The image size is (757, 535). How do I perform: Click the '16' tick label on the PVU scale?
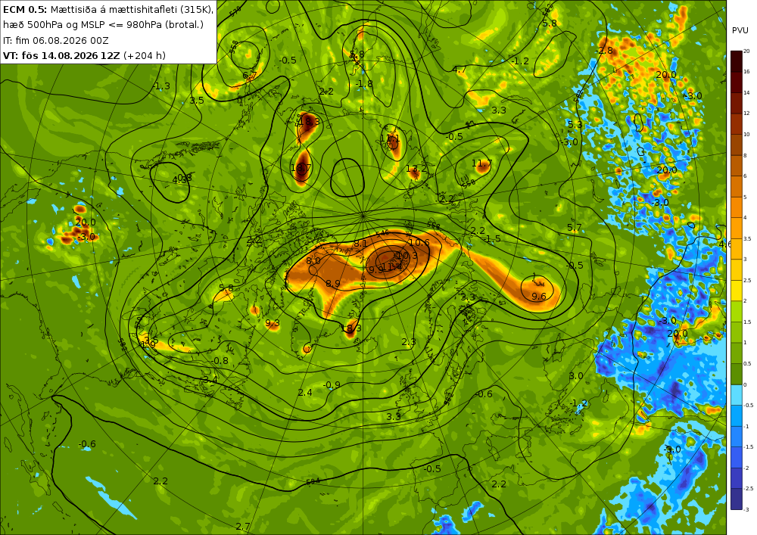point(746,71)
